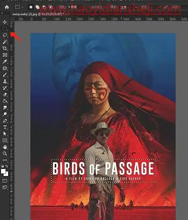Select the Magic Wand tool
The width and height of the screenshot is (188, 220).
[x=5, y=41]
